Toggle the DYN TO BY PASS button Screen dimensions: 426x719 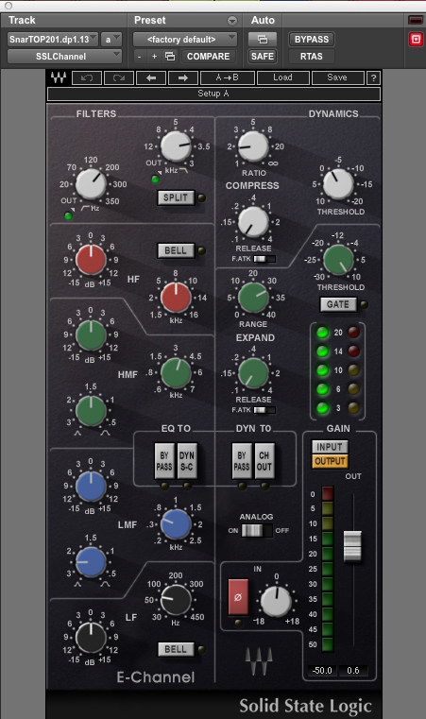pos(242,461)
